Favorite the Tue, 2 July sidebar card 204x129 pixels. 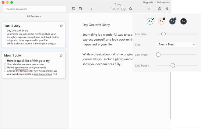[61, 26]
